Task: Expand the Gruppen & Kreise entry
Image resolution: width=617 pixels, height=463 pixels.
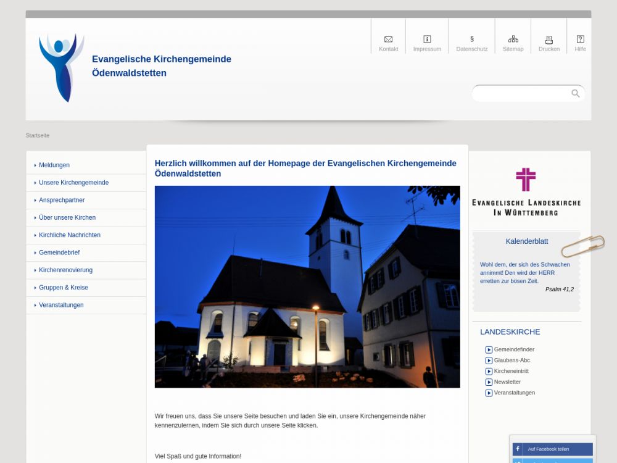Action: [63, 288]
